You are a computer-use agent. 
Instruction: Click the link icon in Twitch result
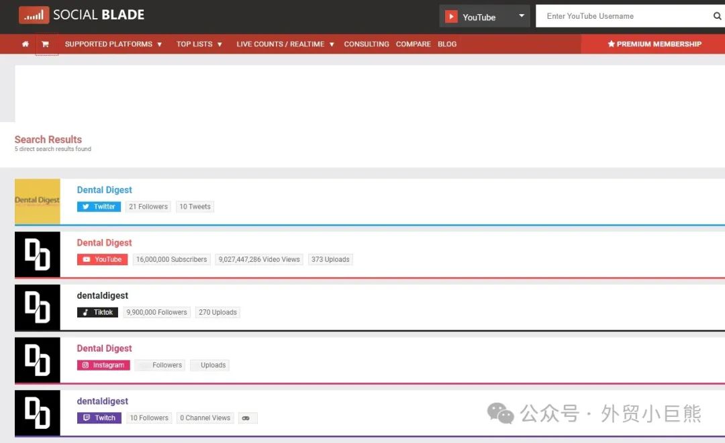(246, 418)
